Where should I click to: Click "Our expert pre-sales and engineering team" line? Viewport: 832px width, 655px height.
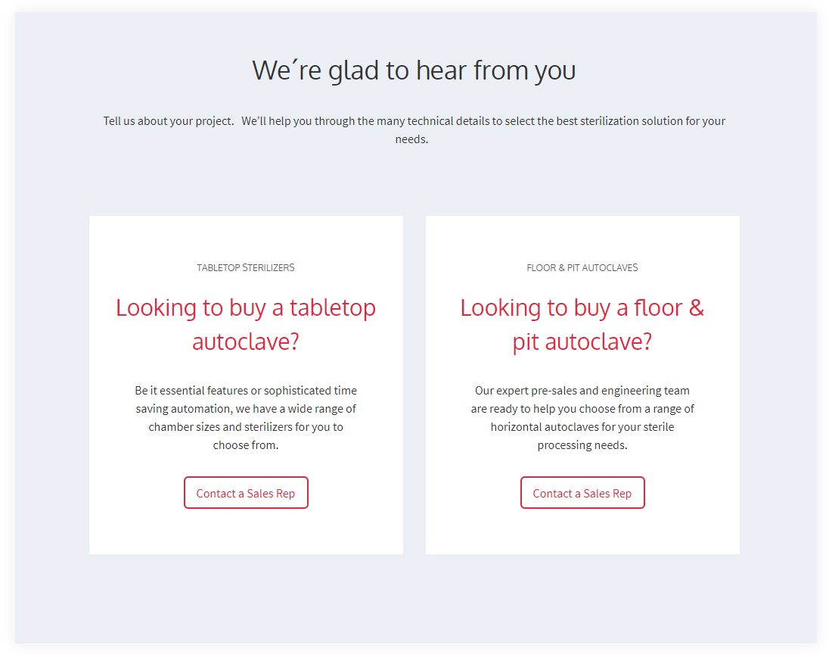point(582,391)
